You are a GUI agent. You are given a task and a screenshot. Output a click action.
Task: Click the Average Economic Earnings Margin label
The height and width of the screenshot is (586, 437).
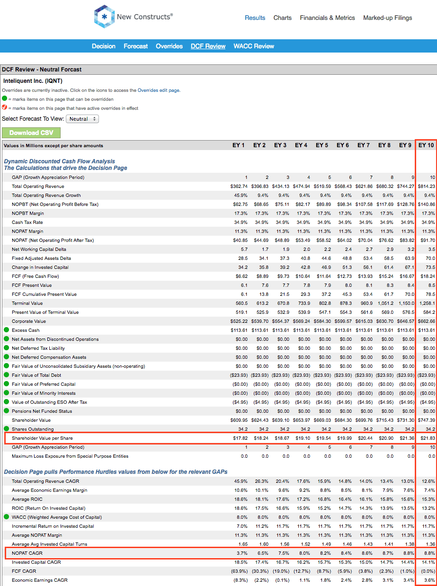pyautogui.click(x=50, y=490)
